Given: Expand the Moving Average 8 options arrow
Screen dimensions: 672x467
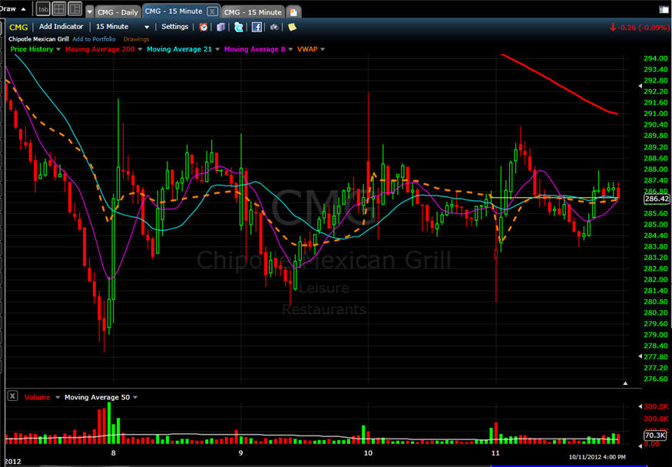Looking at the screenshot, I should click(x=290, y=49).
